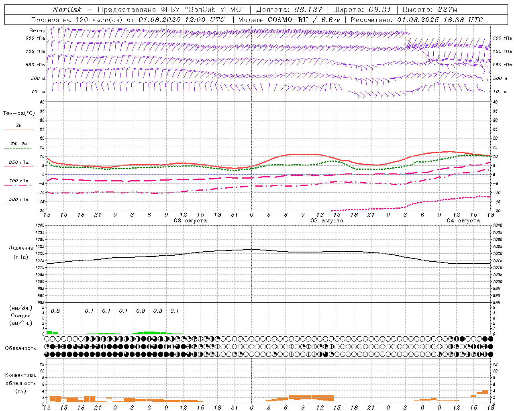The height and width of the screenshot is (411, 514).
Task: Click the "(мм/1ч.)" precipitation unit label
Action: click(x=21, y=323)
